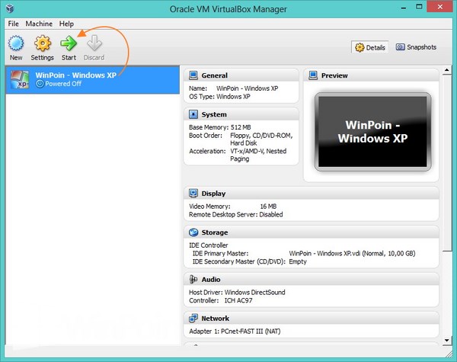Viewport: 457px width, 362px height.
Task: Click the System section chip icon
Action: coord(193,114)
